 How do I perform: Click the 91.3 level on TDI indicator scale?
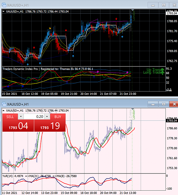pos(169,69)
